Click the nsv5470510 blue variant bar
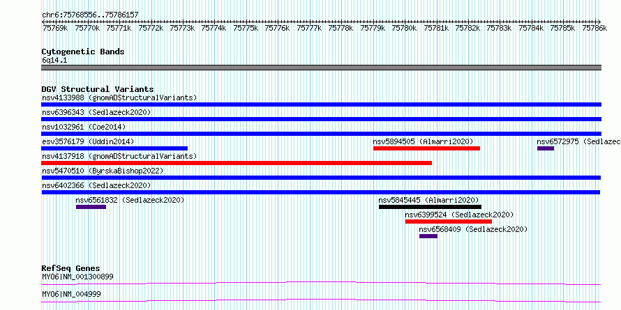Image resolution: width=621 pixels, height=310 pixels. tap(321, 178)
